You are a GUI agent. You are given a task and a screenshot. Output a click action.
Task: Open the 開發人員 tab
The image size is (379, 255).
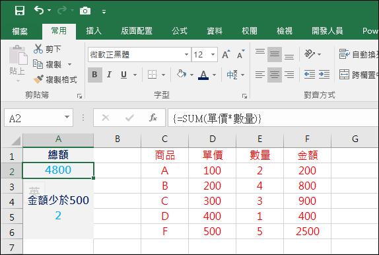pyautogui.click(x=327, y=31)
